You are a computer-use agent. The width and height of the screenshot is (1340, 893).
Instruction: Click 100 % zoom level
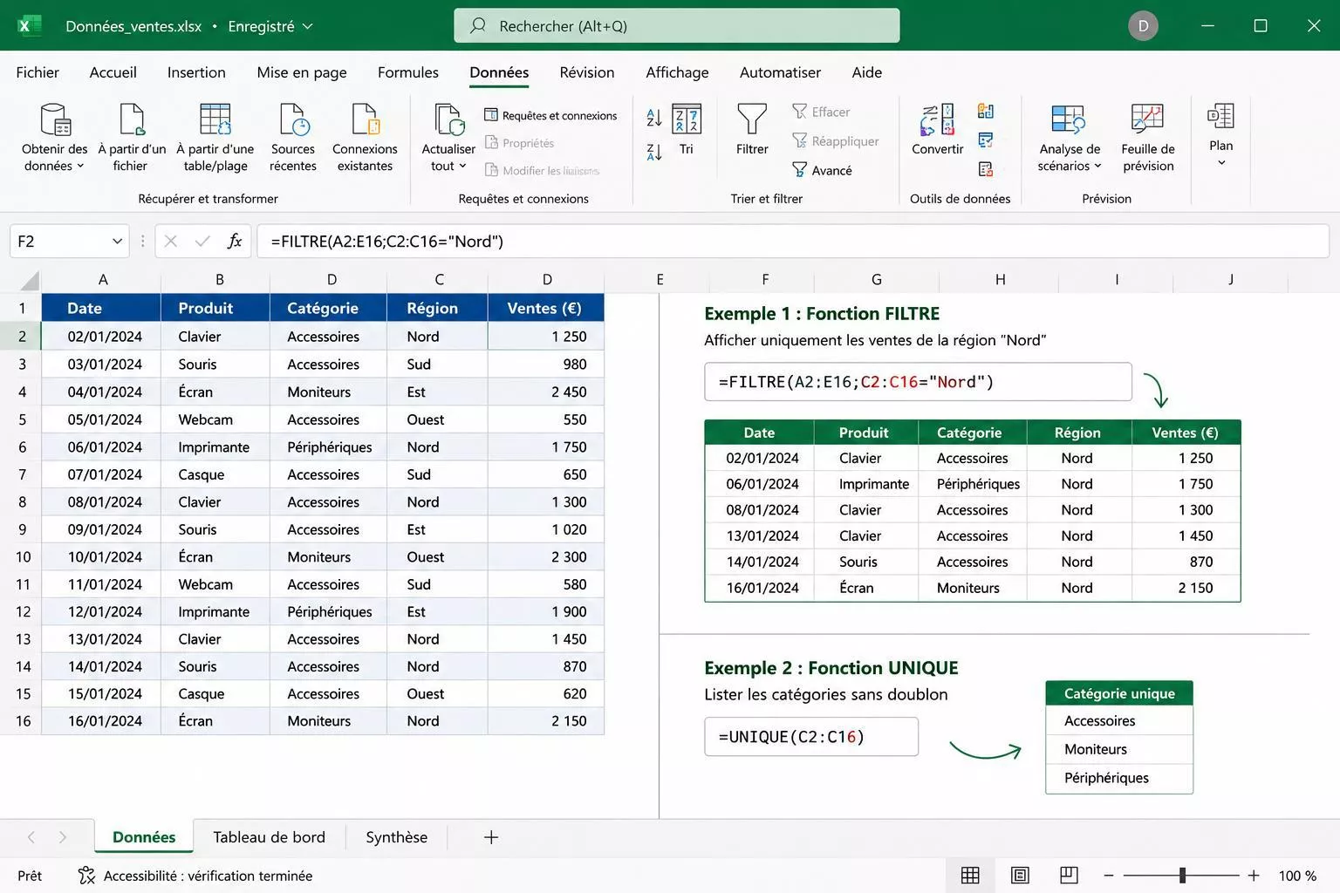coord(1297,876)
